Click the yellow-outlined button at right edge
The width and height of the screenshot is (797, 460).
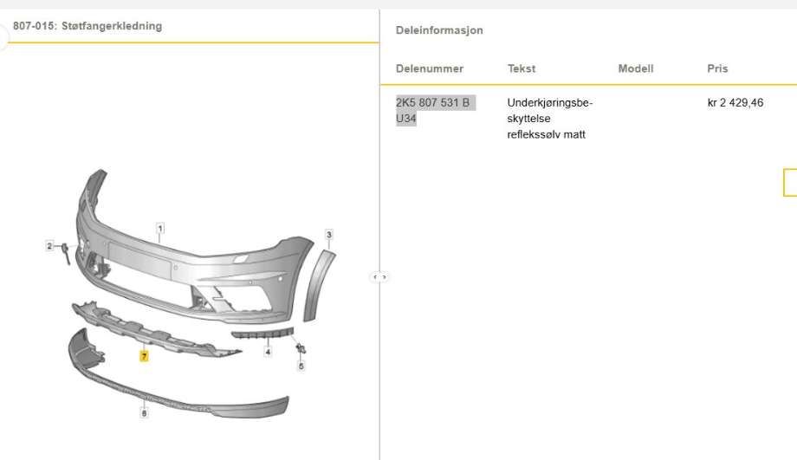point(790,183)
